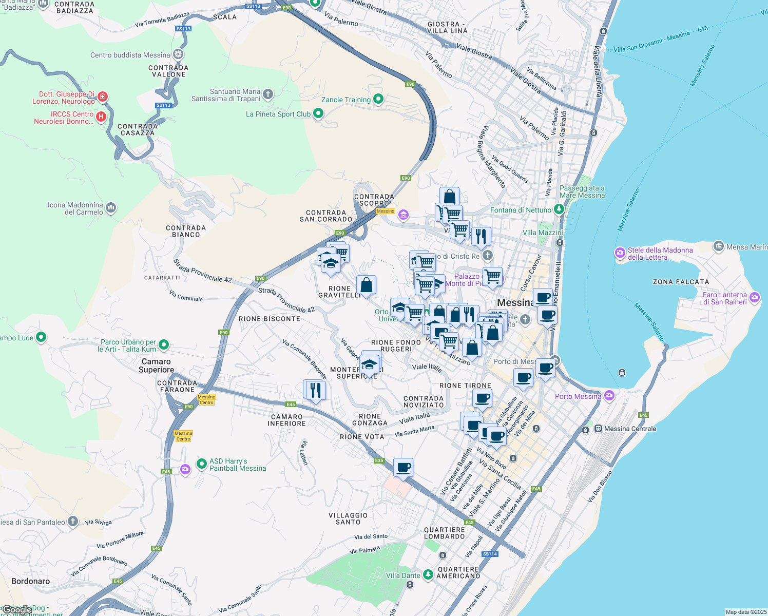This screenshot has width=768, height=616.
Task: Click the CONTRADA SAN CORRADO label
Action: pyautogui.click(x=326, y=216)
